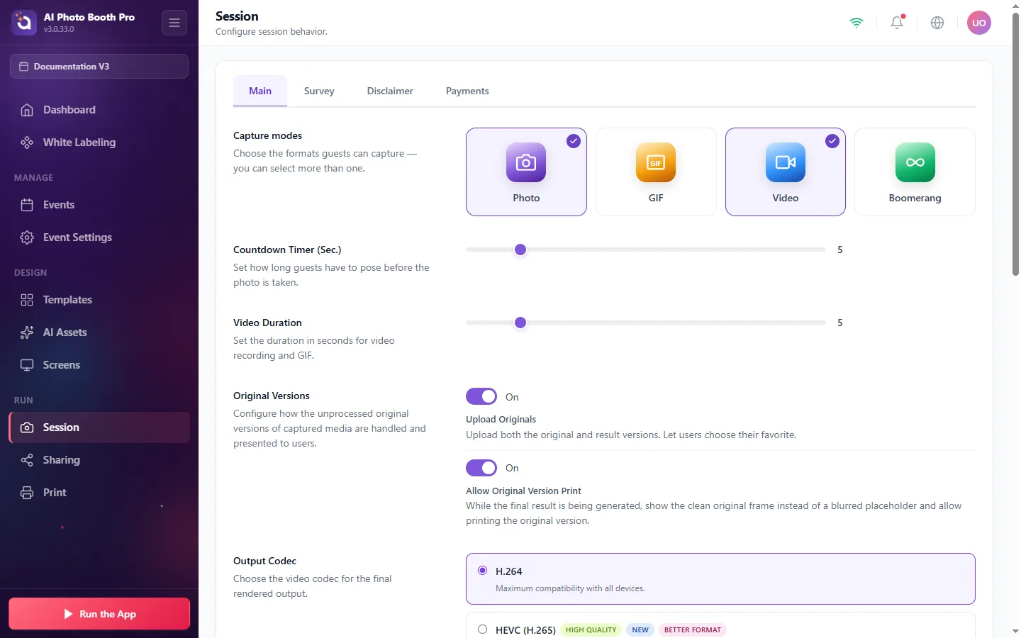The image size is (1021, 638).
Task: Open the AI Assets section
Action: [99, 332]
